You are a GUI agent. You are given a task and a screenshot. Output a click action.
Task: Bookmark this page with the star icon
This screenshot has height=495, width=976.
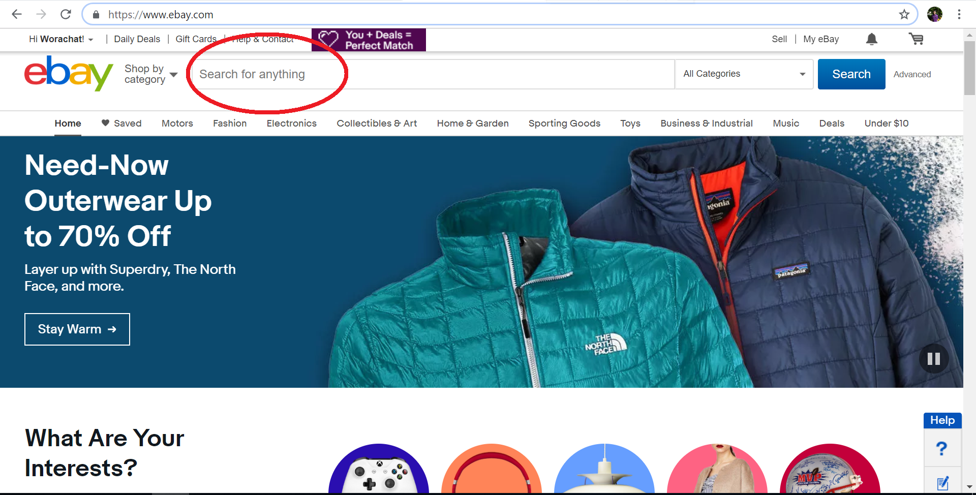click(x=904, y=14)
